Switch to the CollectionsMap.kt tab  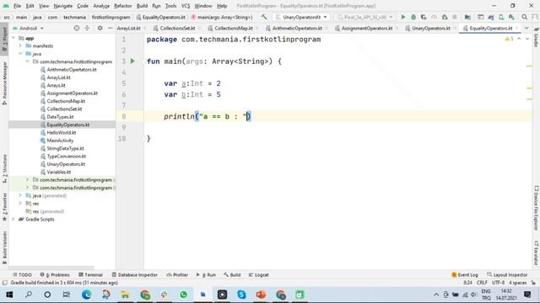(233, 28)
